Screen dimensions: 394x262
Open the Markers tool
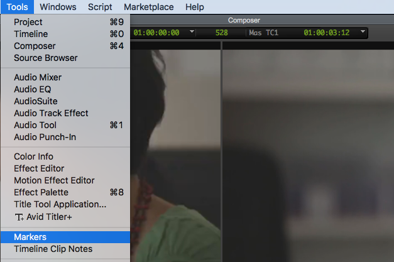point(30,237)
